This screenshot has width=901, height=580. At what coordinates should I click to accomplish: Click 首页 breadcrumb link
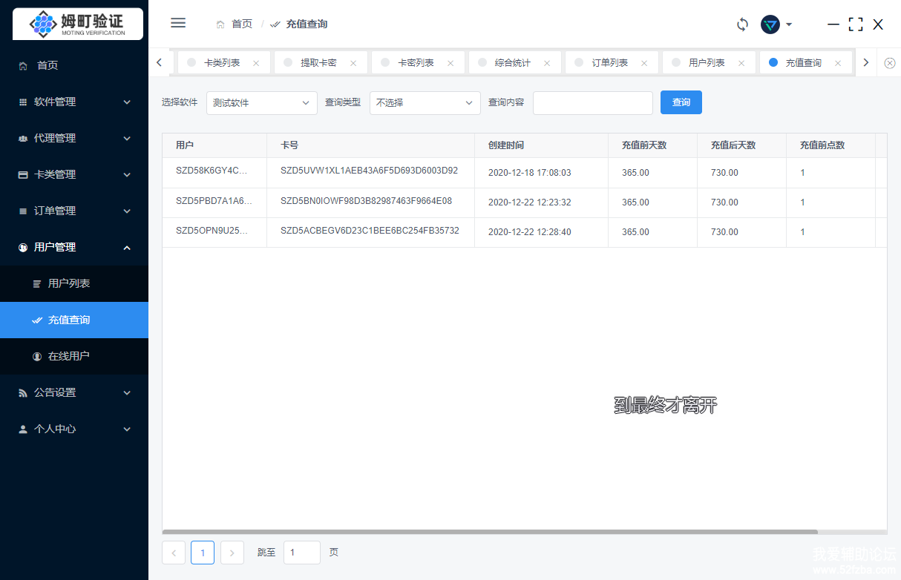(241, 24)
